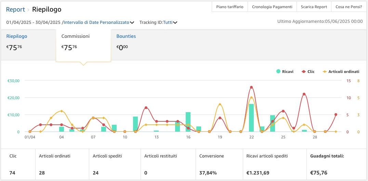Download report with Scarica Report
Image resolution: width=368 pixels, height=181 pixels.
(314, 7)
